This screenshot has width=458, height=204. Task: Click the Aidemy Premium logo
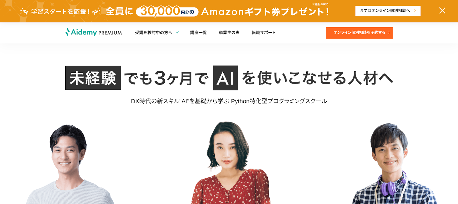94,32
